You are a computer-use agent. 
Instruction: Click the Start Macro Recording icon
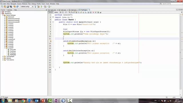(93, 12)
